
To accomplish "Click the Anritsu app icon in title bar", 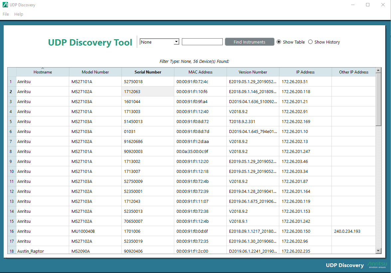I will click(x=5, y=5).
